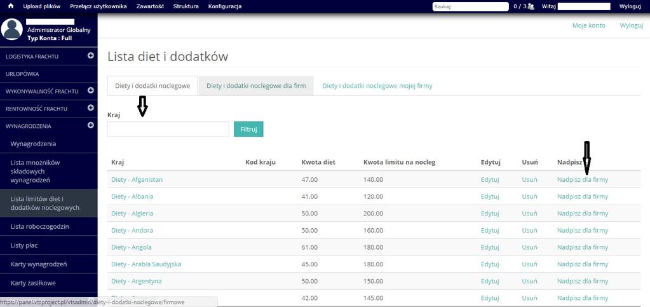The image size is (650, 307).
Task: Click Usuń for the Andora row
Action: click(x=529, y=230)
